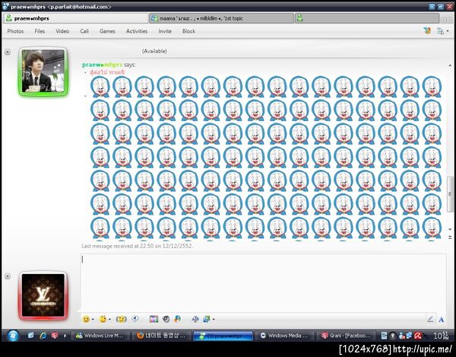
Task: Click 'Last message received at 22:50' status line
Action: pyautogui.click(x=137, y=246)
